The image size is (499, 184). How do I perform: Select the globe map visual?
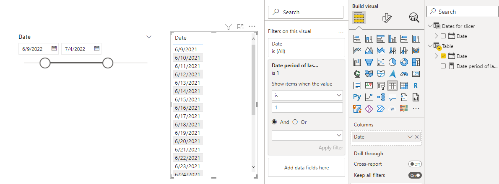coord(357,74)
